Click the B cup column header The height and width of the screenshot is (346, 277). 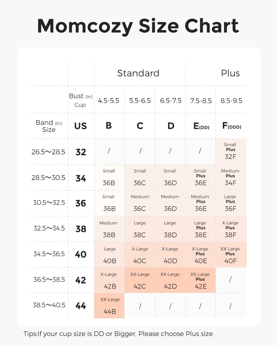coord(109,126)
